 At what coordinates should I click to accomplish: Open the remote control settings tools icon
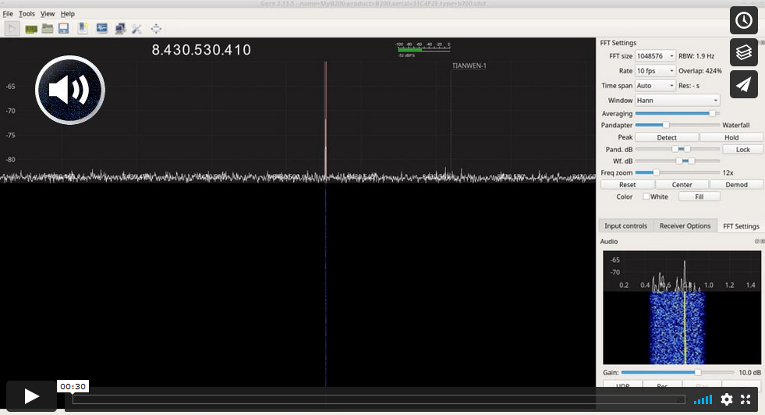136,29
